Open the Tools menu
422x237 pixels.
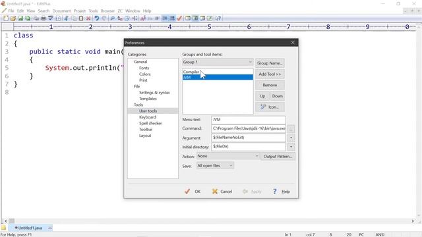[93, 11]
